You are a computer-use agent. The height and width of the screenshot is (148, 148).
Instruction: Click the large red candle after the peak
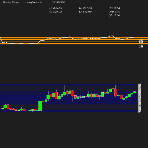[116, 92]
